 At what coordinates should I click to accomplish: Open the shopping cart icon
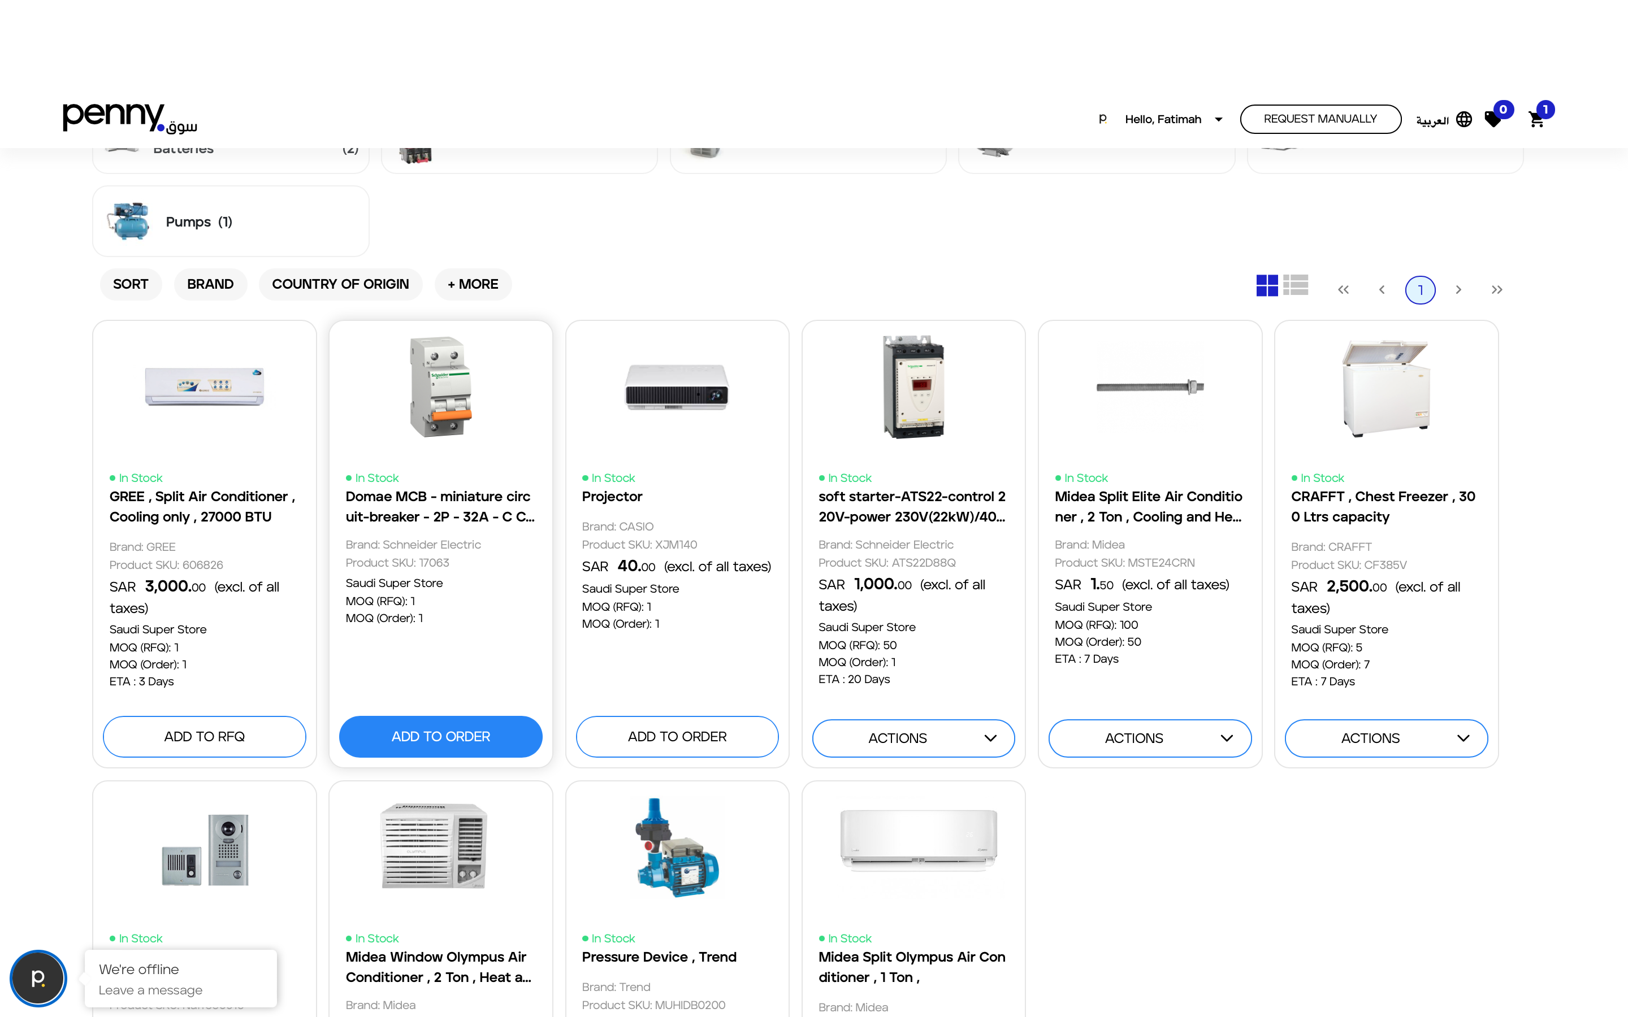click(1536, 120)
